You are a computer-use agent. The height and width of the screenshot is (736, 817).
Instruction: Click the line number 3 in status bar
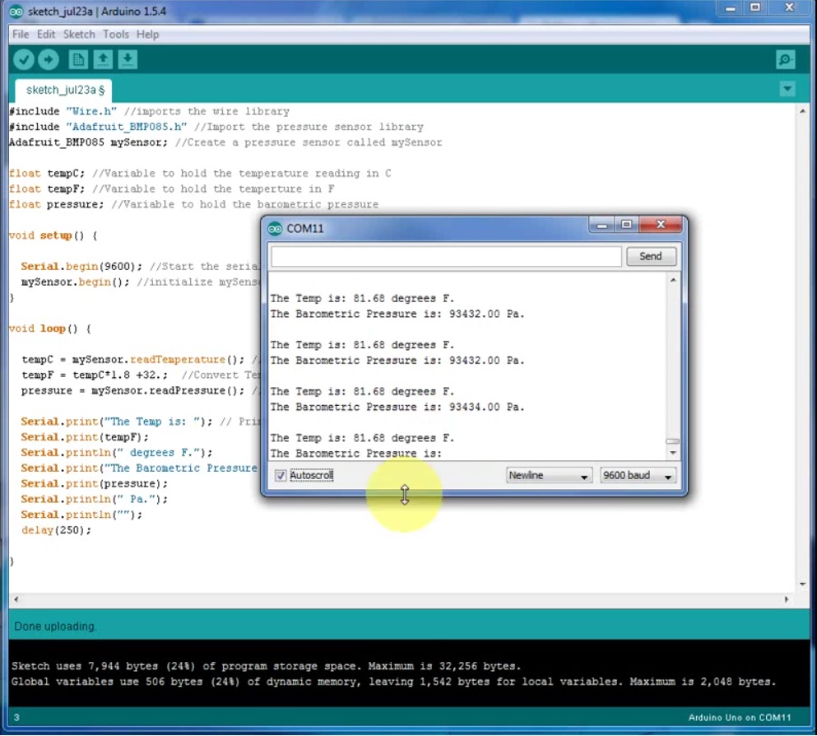16,718
